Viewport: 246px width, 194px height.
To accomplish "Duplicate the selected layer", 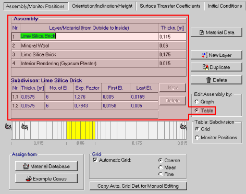I will click(x=216, y=67).
